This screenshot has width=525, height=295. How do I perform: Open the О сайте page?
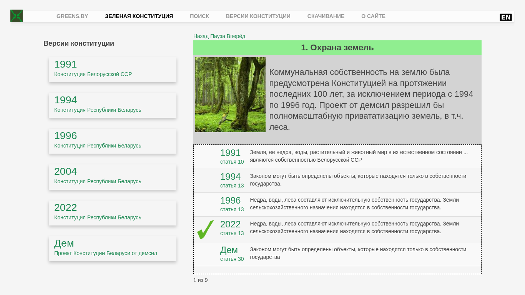(373, 16)
